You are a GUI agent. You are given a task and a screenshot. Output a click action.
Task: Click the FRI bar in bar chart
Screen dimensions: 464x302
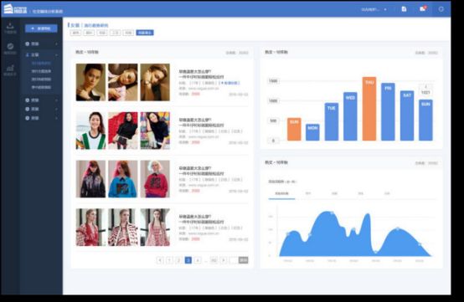coord(388,112)
